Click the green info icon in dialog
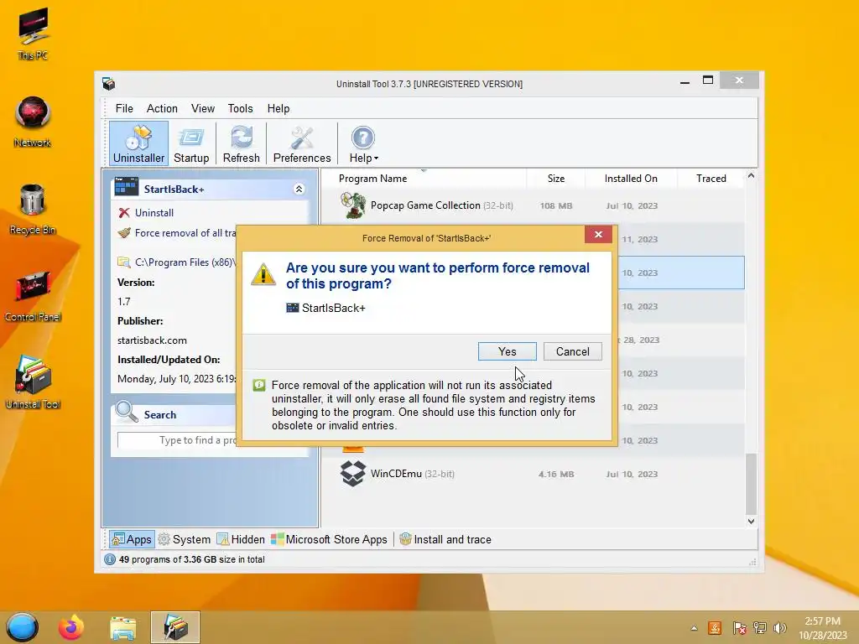The width and height of the screenshot is (859, 644). point(259,386)
